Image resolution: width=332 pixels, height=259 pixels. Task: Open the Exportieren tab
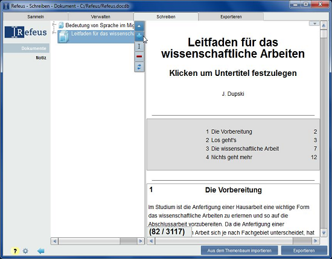click(x=231, y=17)
